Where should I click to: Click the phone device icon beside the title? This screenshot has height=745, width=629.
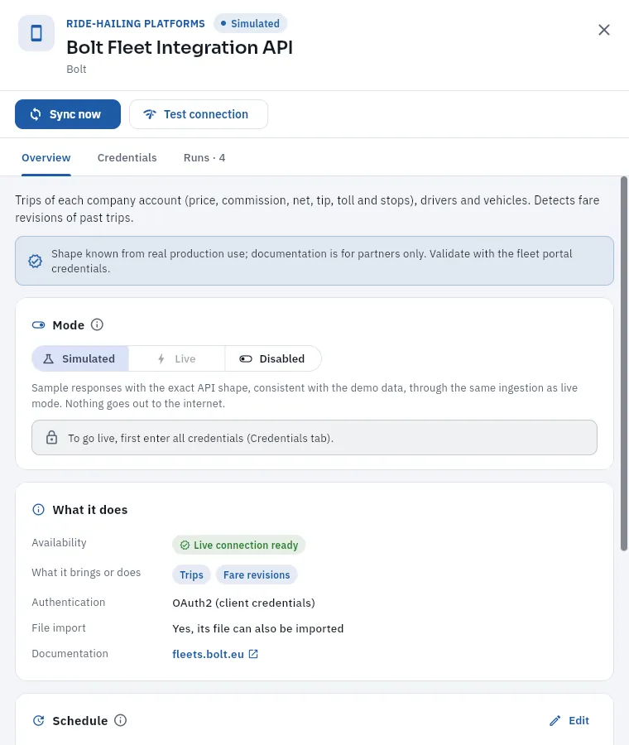[x=36, y=33]
